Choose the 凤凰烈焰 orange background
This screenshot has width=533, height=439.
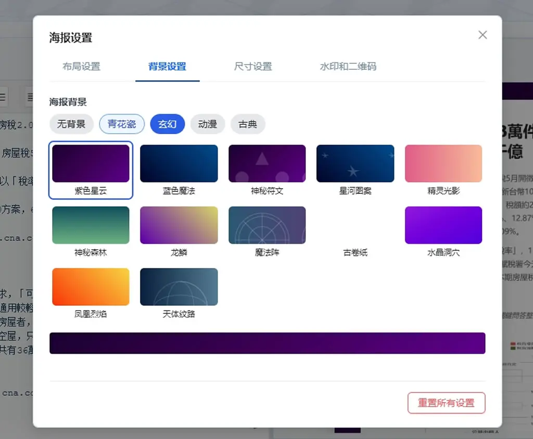pos(91,293)
